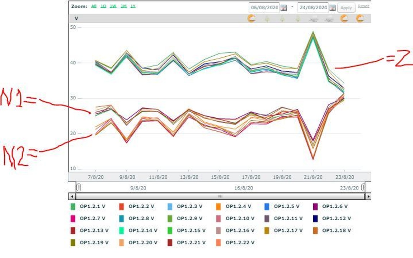Toggle series OP1.2.19 V in legend
Screen dimensions: 413x258
(x=90, y=243)
